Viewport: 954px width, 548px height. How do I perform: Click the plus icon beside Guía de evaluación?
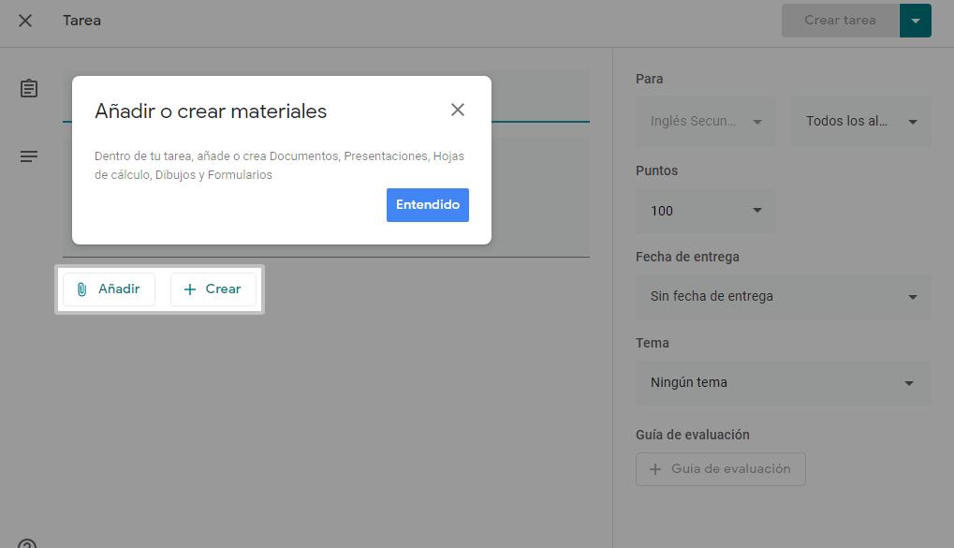[x=654, y=468]
